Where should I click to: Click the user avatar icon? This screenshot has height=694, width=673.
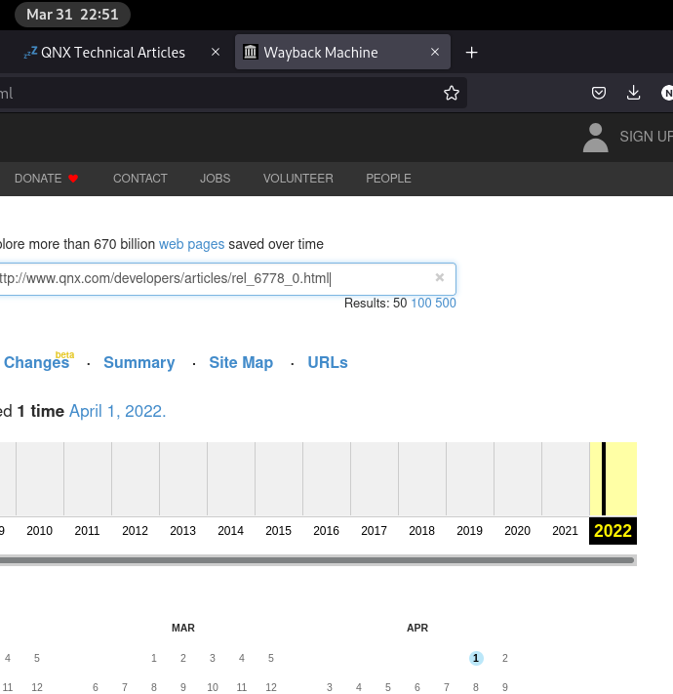tap(595, 138)
